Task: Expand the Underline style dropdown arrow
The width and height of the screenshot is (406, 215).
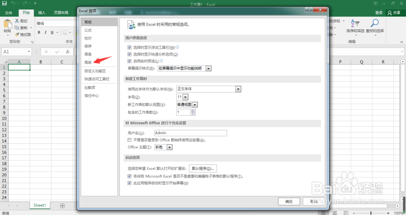Action: (57, 33)
